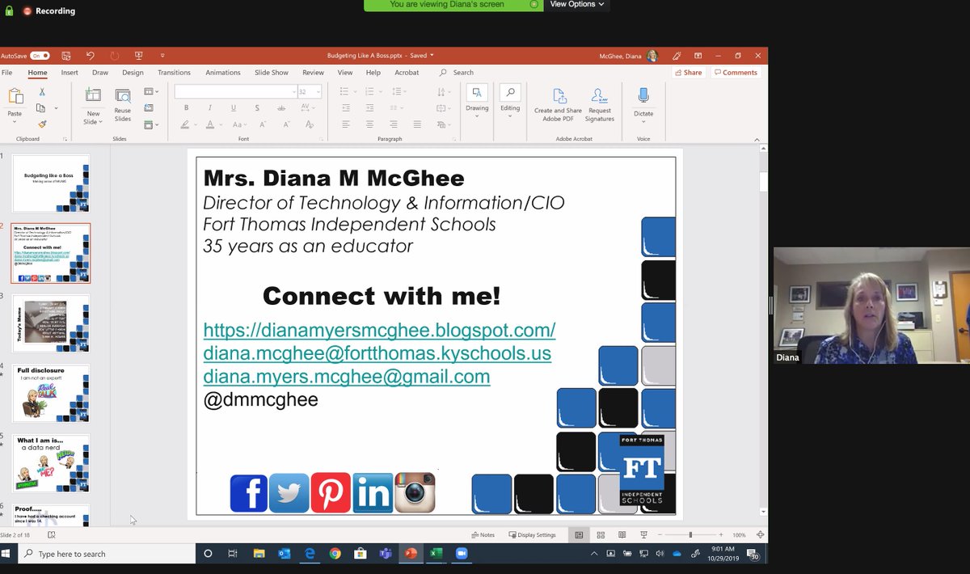Click the Reset slide icon

pyautogui.click(x=148, y=108)
